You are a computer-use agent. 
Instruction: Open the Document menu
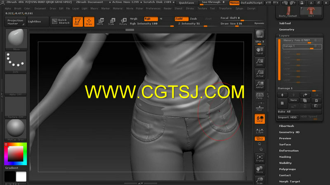tap(40, 8)
